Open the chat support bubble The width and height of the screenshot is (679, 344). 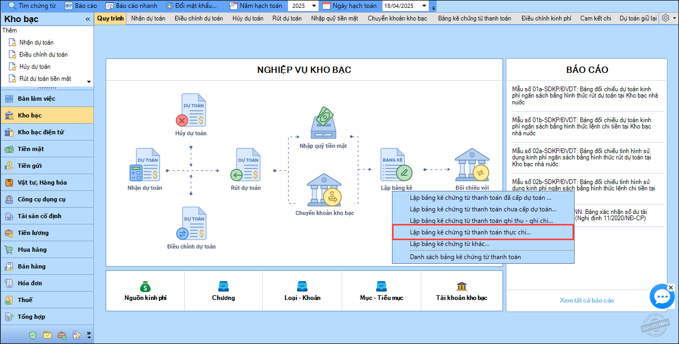[x=662, y=296]
